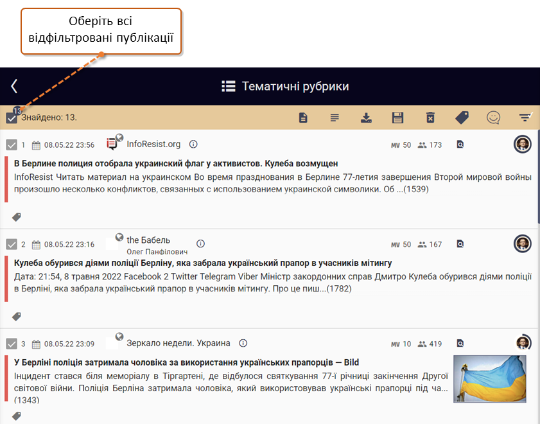Click the calendar icon next to 08.05.22 23:09

click(x=36, y=344)
